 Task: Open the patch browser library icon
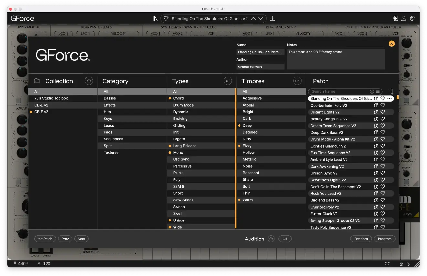pos(155,19)
